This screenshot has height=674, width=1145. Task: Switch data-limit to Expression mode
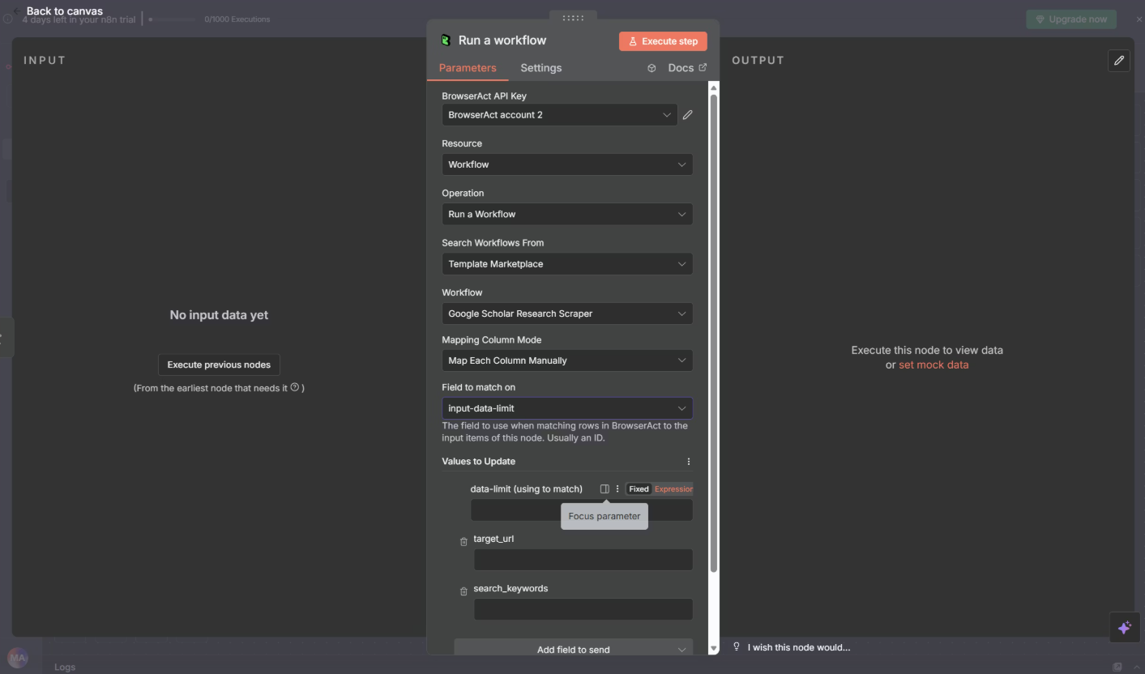[x=673, y=488]
